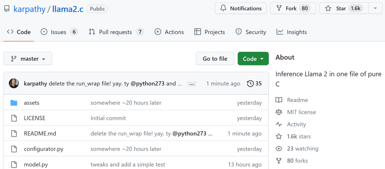Screen dimensions: 385x169
Task: Open the MIT license link
Action: tap(301, 112)
